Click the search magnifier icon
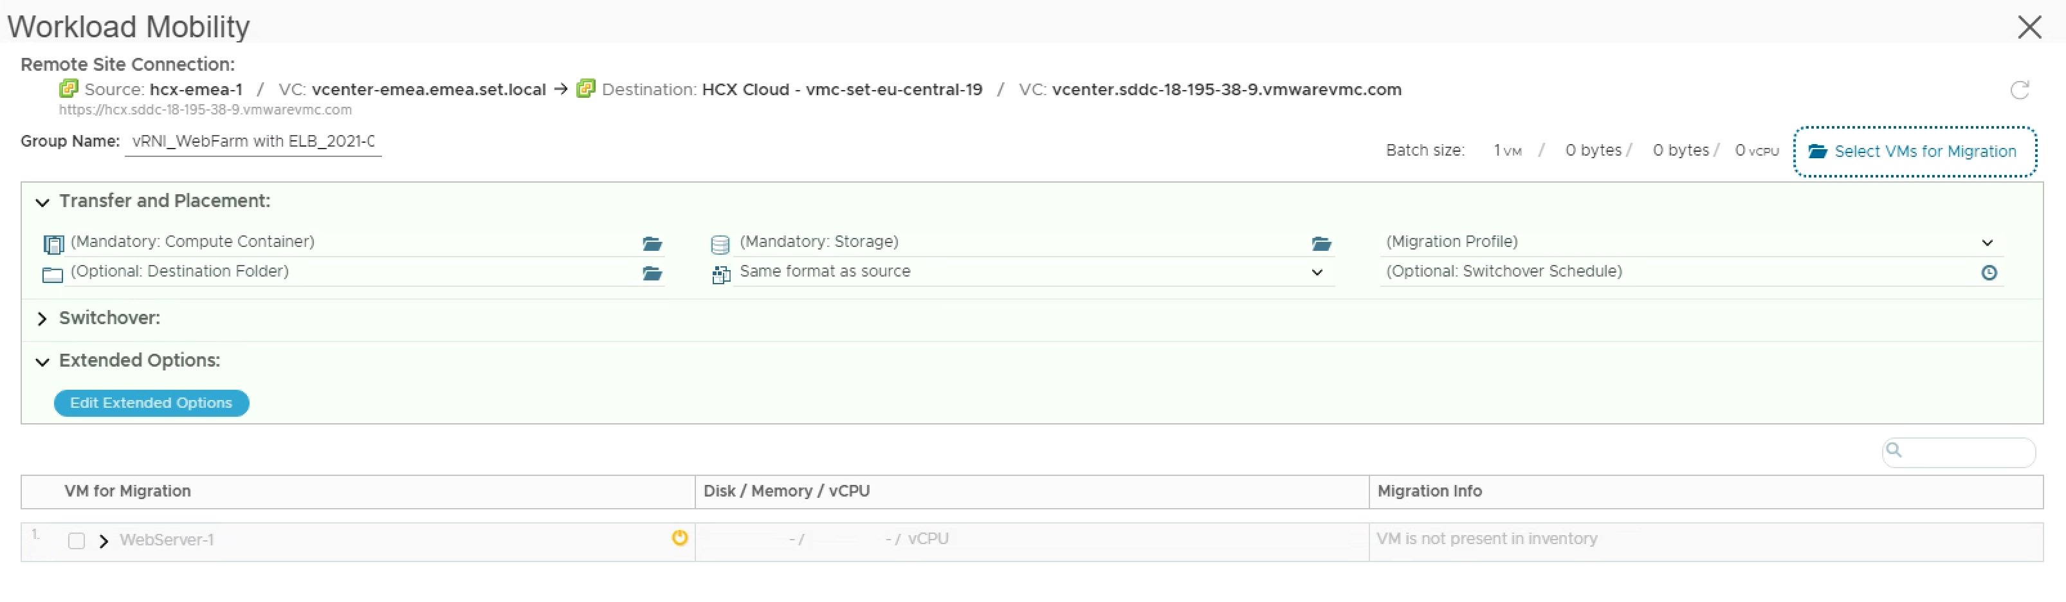This screenshot has height=602, width=2066. coord(1894,450)
